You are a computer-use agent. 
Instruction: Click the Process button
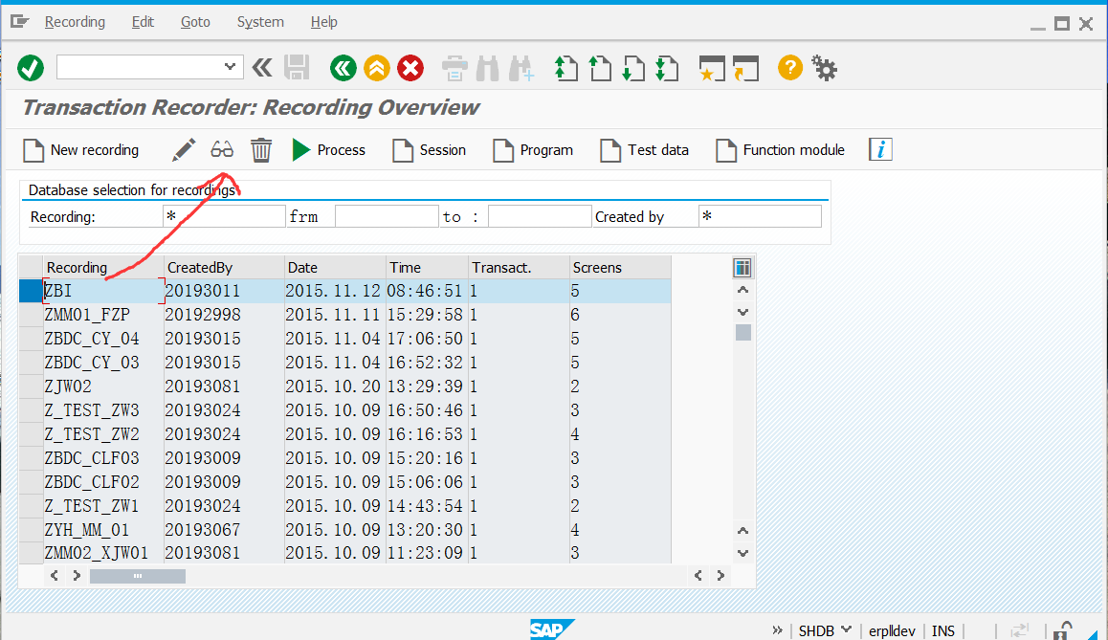pos(329,150)
